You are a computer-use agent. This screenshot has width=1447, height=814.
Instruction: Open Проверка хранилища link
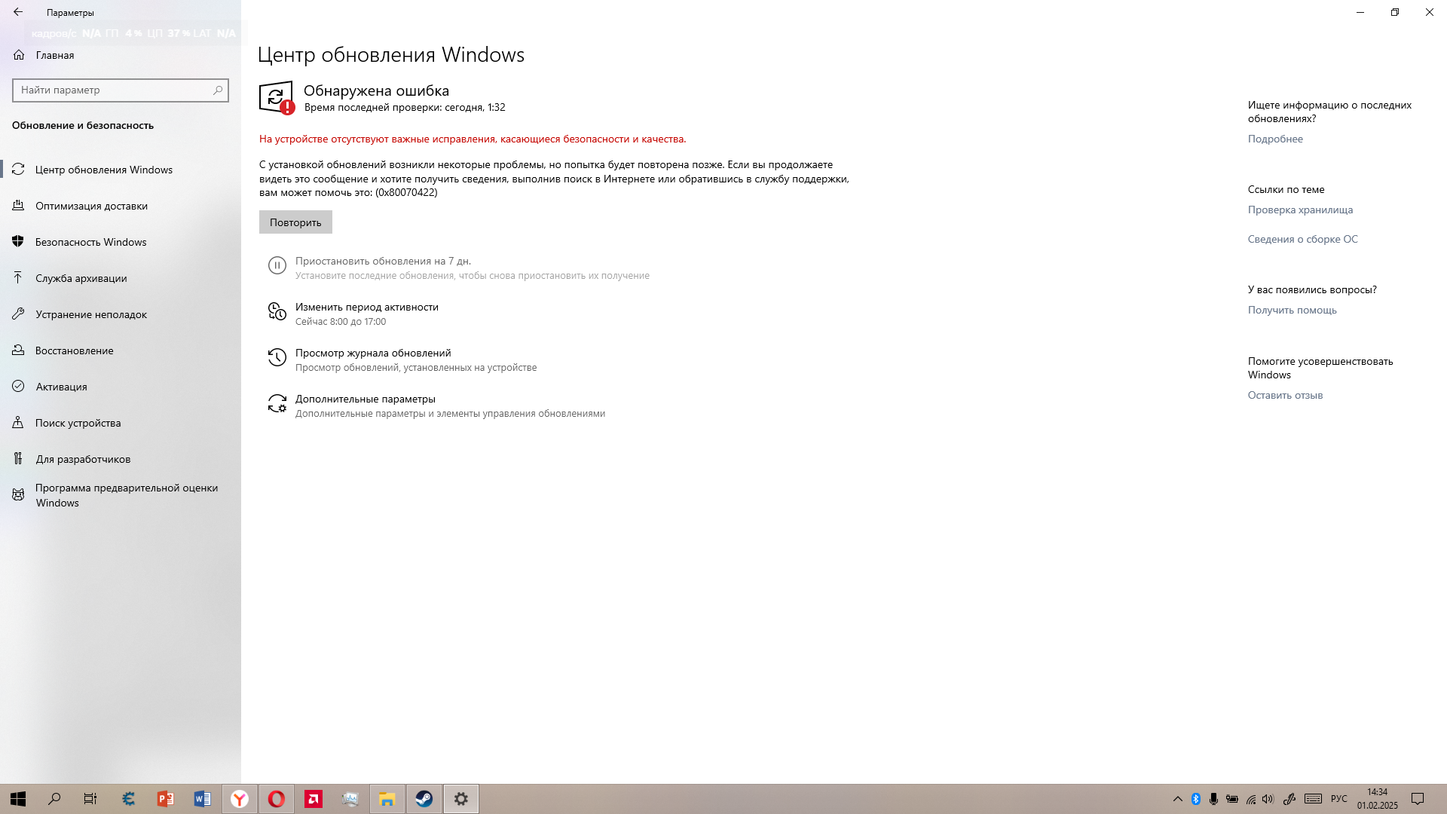pos(1300,210)
